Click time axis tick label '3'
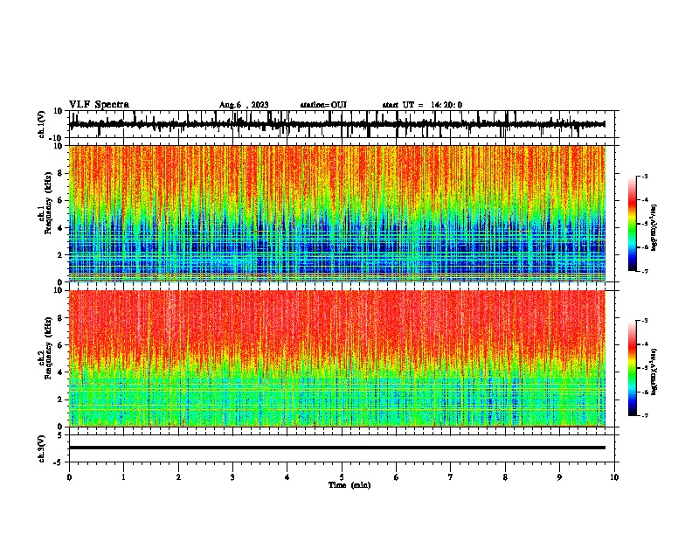Screen dimensions: 692x535 click(x=232, y=477)
